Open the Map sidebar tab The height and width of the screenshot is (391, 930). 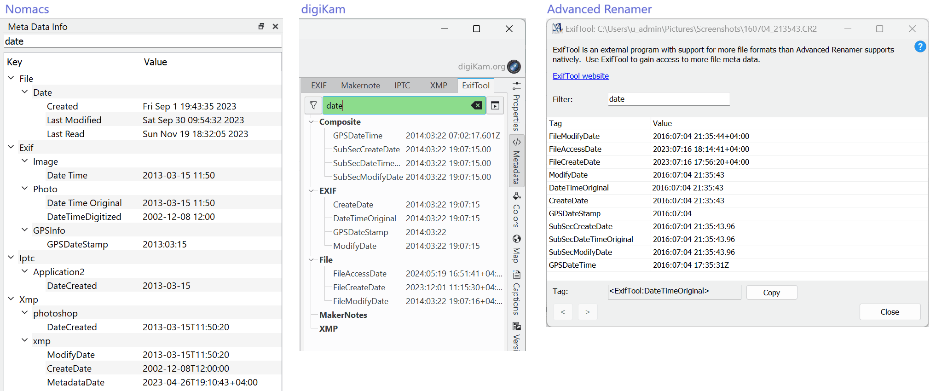click(516, 249)
